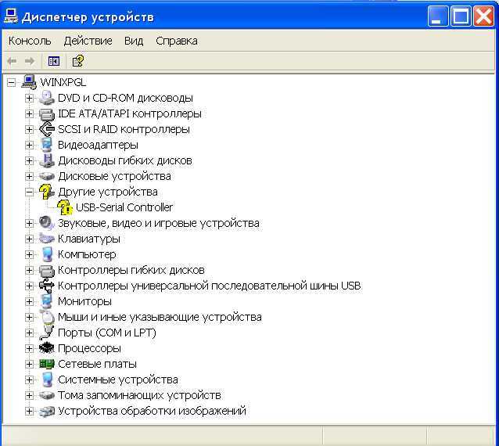
Task: Expand the Клавиатуры node
Action: (29, 239)
